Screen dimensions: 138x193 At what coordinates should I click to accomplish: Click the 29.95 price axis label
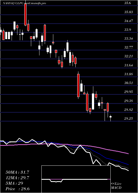pos(129,92)
